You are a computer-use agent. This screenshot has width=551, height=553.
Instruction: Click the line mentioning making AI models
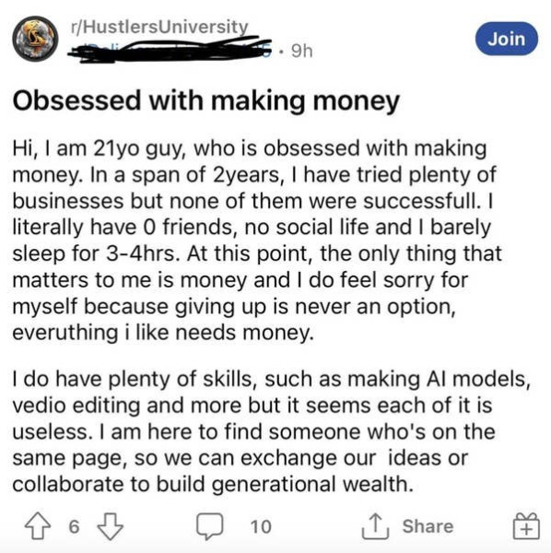point(271,380)
